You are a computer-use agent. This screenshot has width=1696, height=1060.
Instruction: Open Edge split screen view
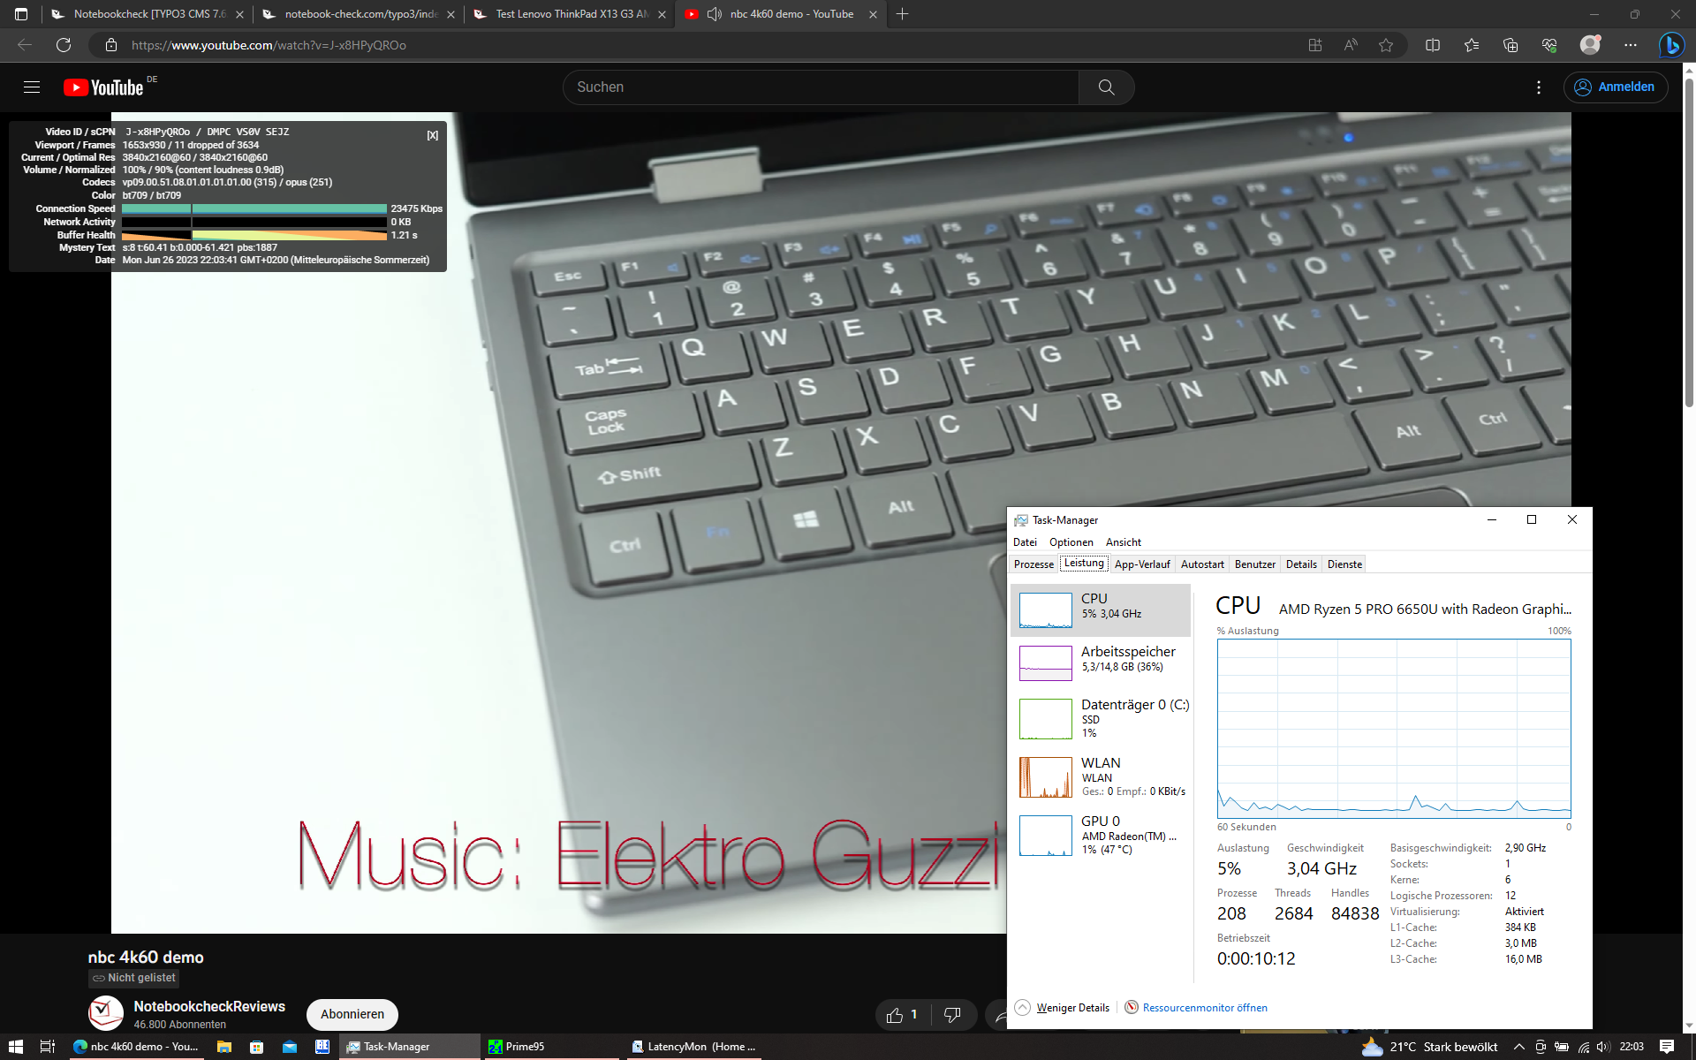point(1433,45)
